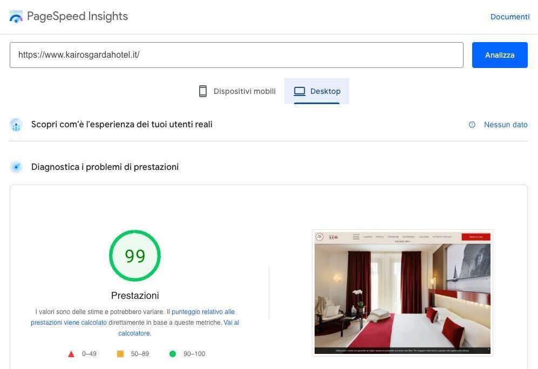538x369 pixels.
Task: Click the PageSpeed Insights title text
Action: 77,16
